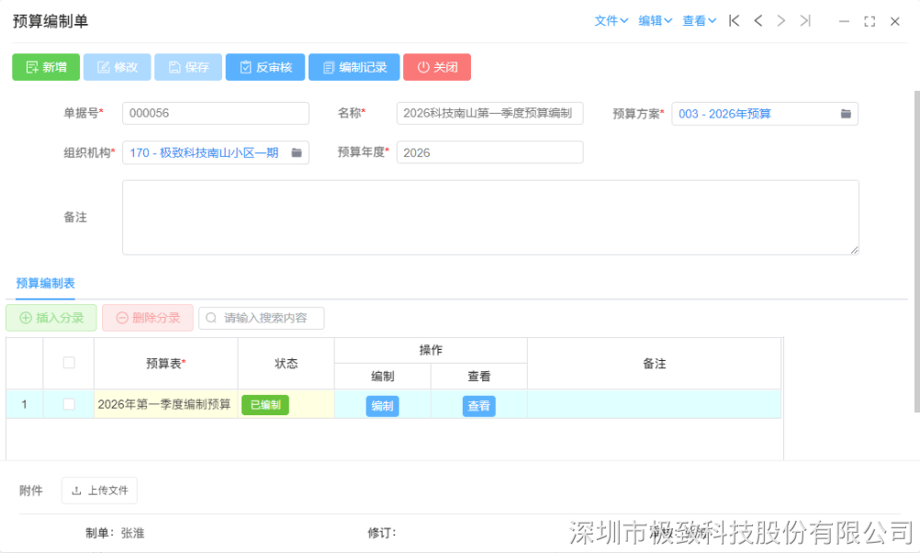The width and height of the screenshot is (920, 553).
Task: Click the 状态 column header
Action: pyautogui.click(x=286, y=364)
